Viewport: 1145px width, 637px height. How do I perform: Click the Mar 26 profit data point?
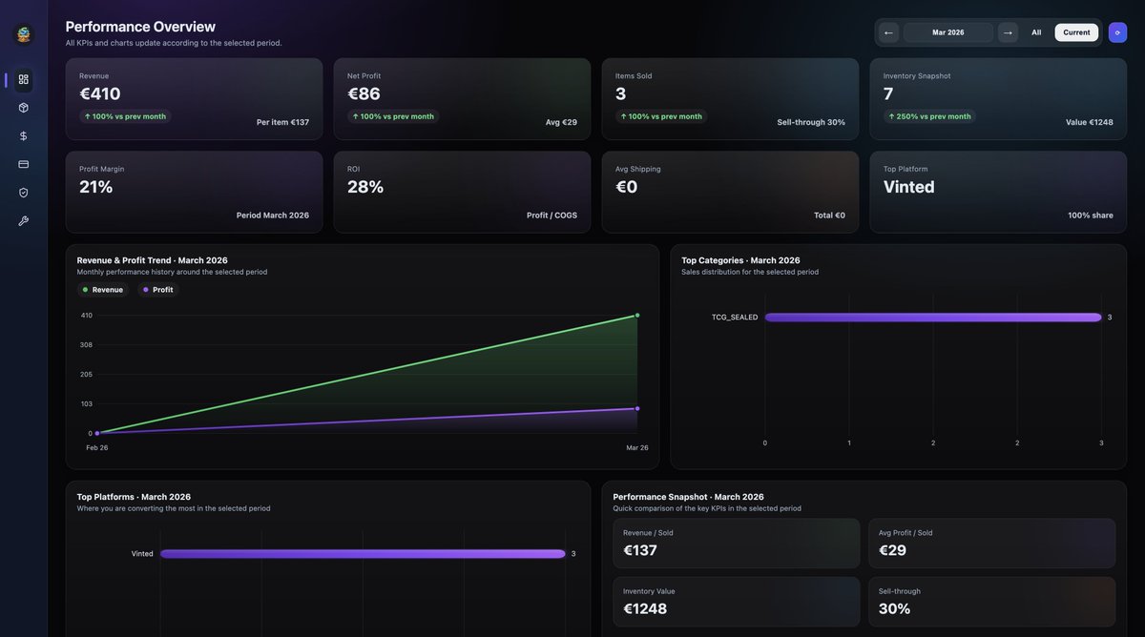[637, 408]
